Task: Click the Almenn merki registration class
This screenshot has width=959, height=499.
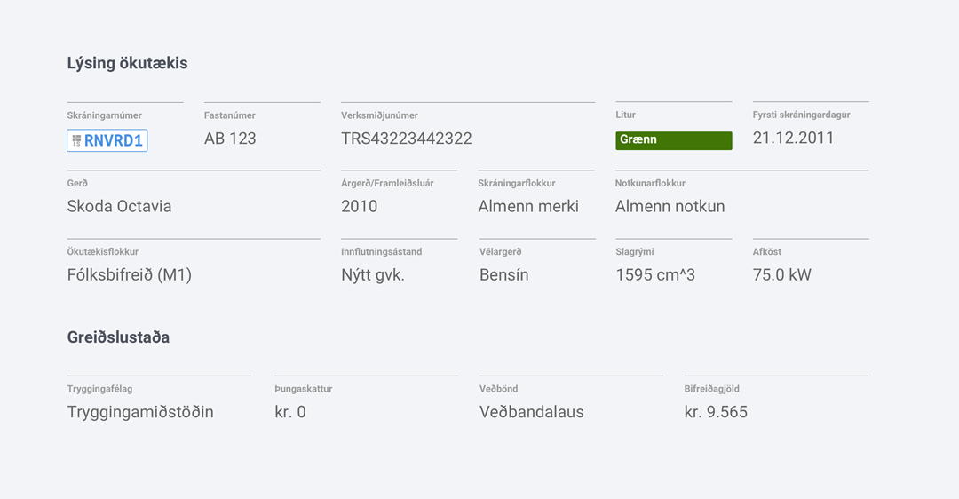Action: 528,206
